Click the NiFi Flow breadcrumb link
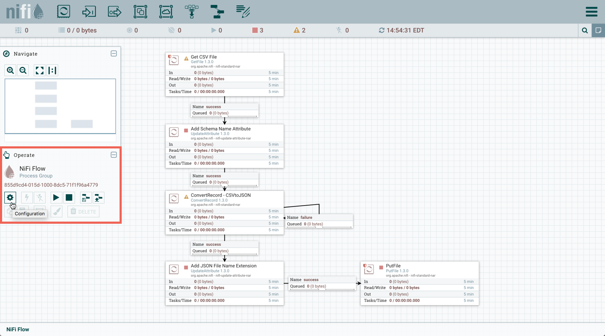605x336 pixels. point(18,329)
